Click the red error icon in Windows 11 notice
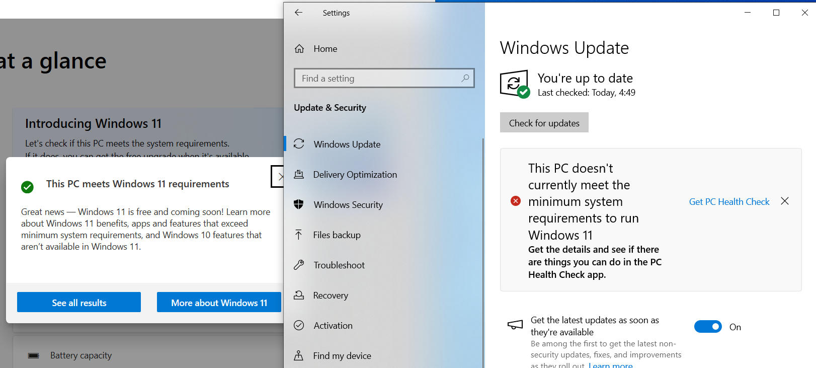Image resolution: width=816 pixels, height=368 pixels. (516, 201)
